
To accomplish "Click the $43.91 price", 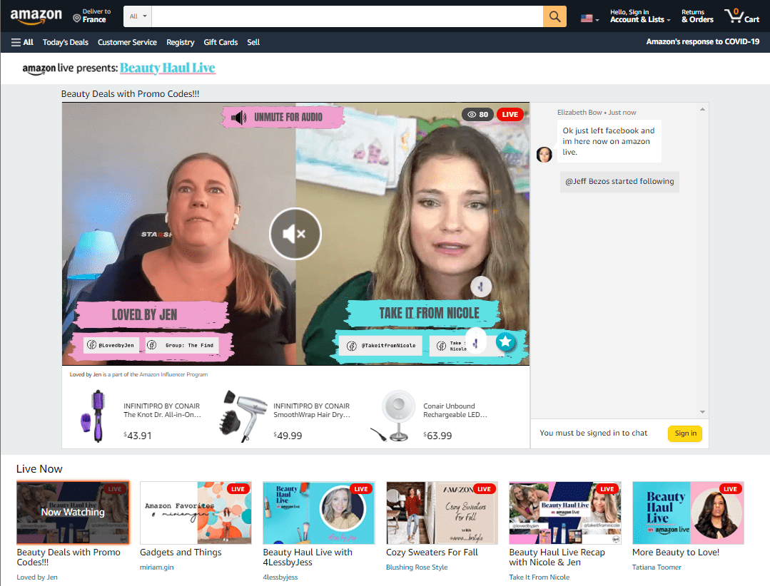I will tap(138, 436).
